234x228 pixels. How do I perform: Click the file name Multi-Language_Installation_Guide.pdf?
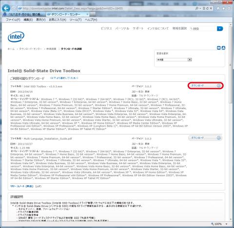point(48,139)
